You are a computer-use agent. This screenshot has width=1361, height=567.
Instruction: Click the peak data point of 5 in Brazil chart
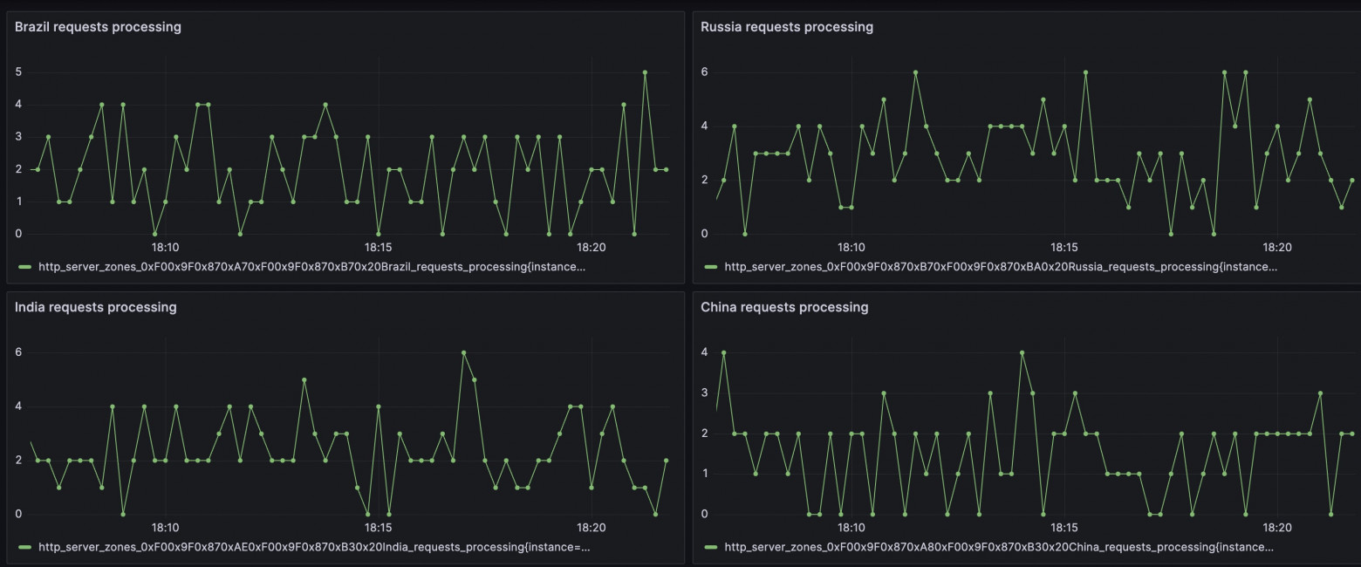tap(645, 72)
